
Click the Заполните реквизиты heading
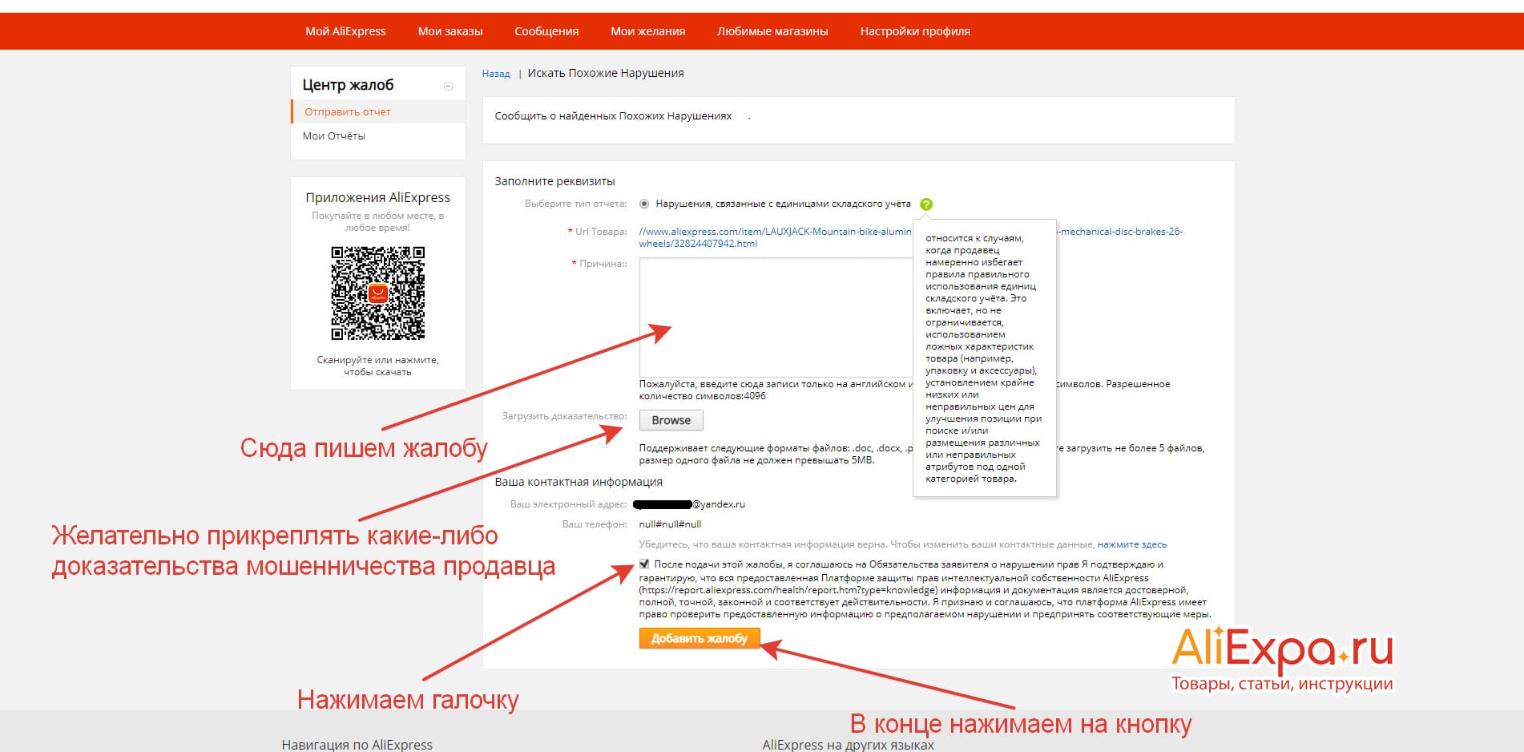(x=554, y=181)
